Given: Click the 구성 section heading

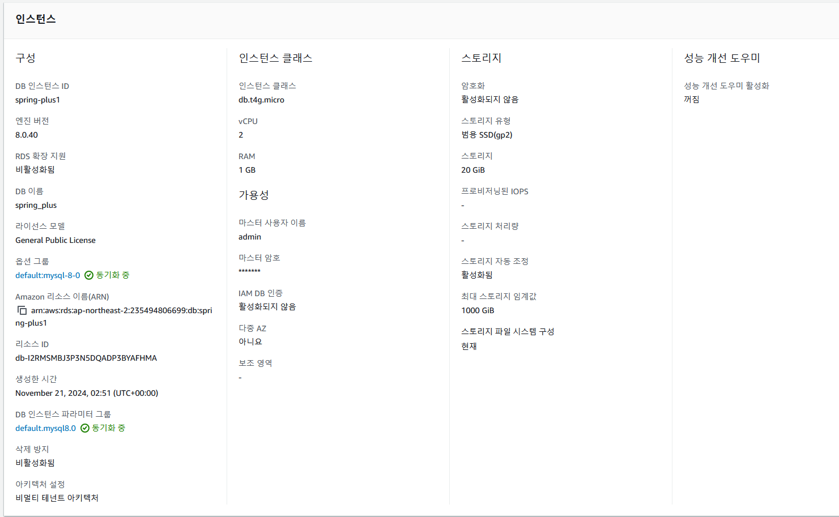Looking at the screenshot, I should [x=25, y=58].
